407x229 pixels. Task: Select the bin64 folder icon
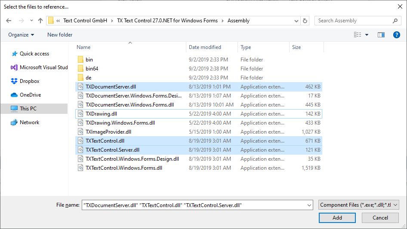(x=80, y=68)
